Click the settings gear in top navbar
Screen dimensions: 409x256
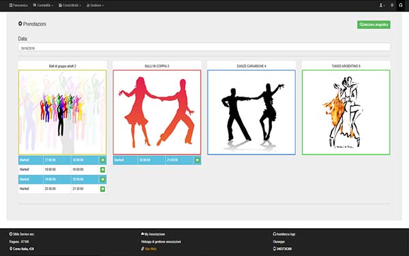click(x=392, y=5)
